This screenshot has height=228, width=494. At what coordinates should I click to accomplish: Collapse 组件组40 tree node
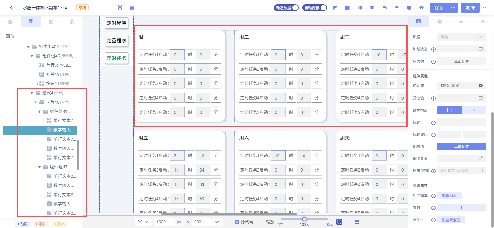coord(28,47)
